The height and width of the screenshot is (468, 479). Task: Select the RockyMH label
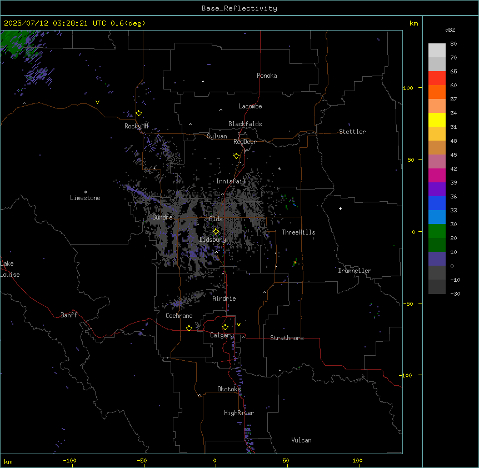(136, 126)
